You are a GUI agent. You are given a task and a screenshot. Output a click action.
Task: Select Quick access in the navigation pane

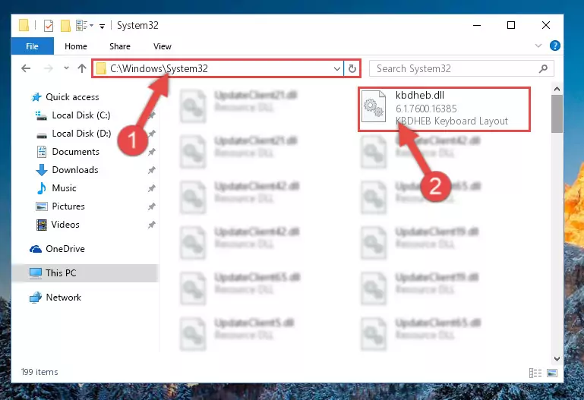[x=72, y=97]
